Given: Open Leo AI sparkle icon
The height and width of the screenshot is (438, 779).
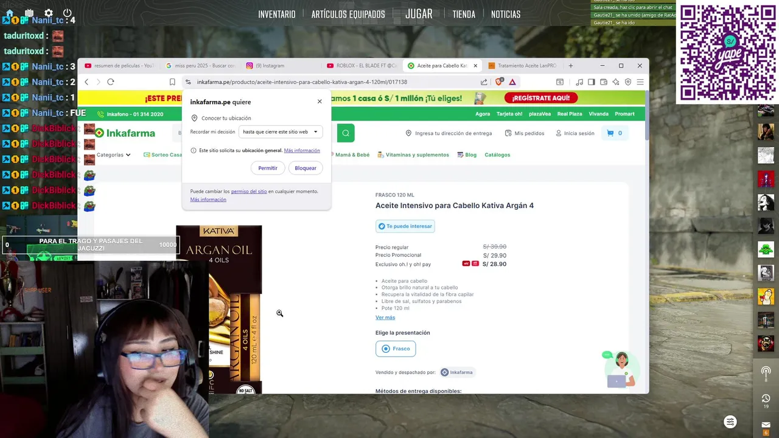Looking at the screenshot, I should tap(616, 82).
